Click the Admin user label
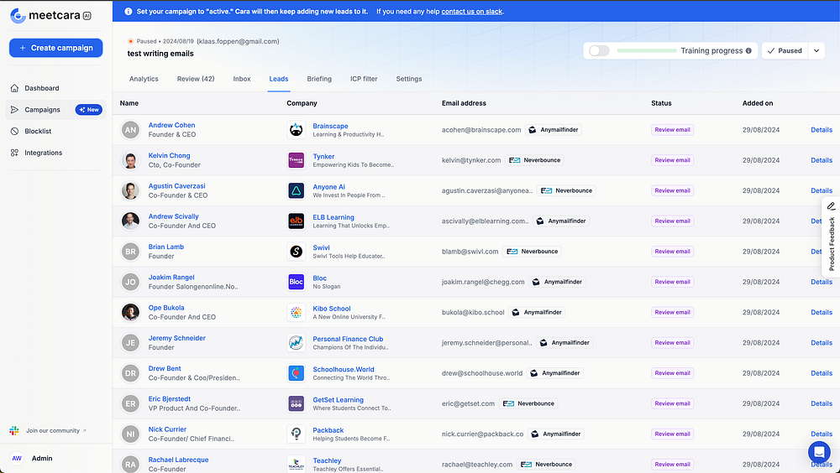Viewport: 840px width, 473px height. [x=42, y=459]
